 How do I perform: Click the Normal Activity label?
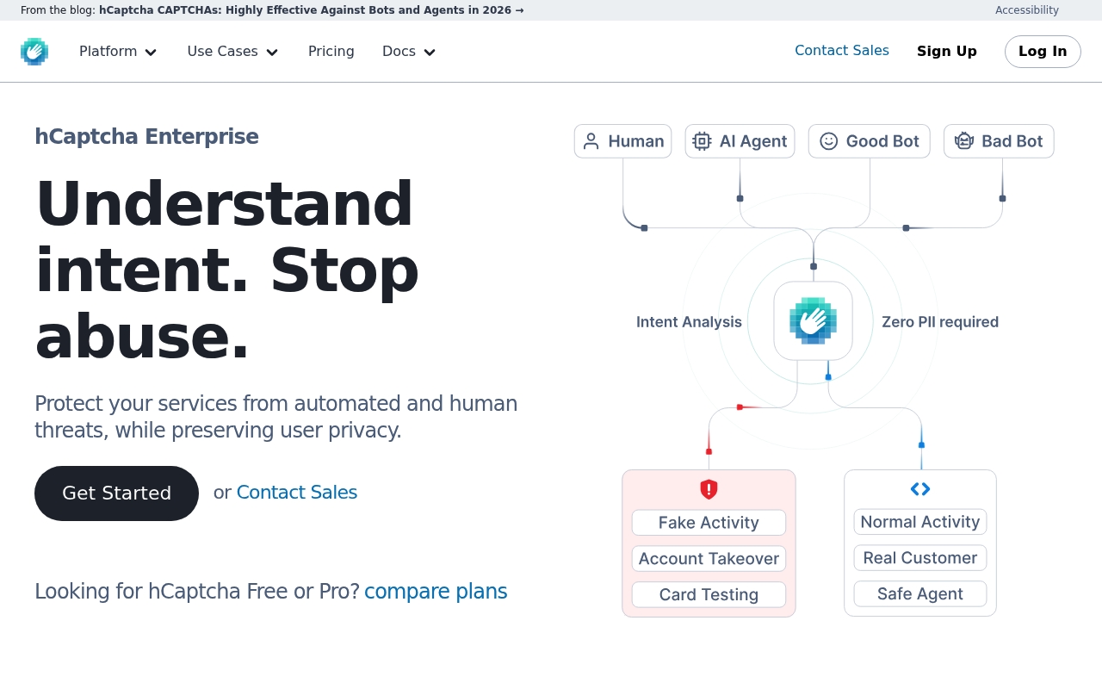point(920,522)
